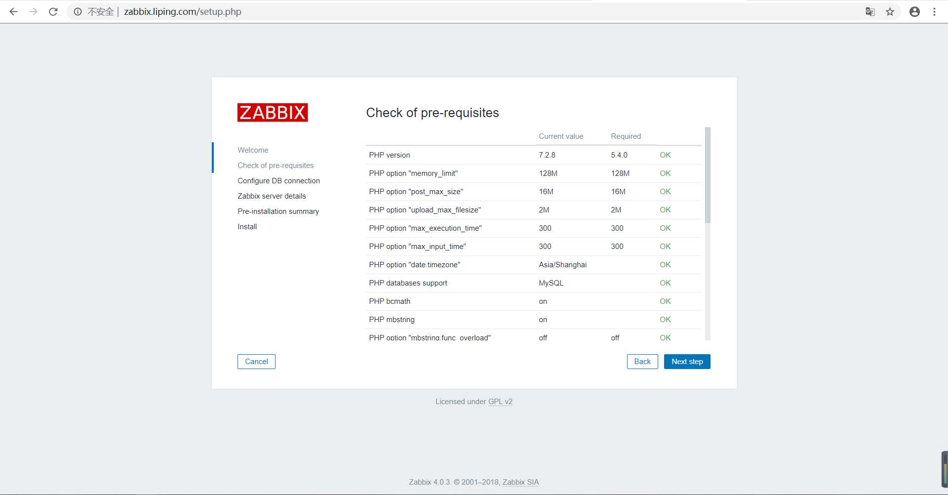948x495 pixels.
Task: Click PHP option "max_input_time" row label
Action: pos(417,247)
